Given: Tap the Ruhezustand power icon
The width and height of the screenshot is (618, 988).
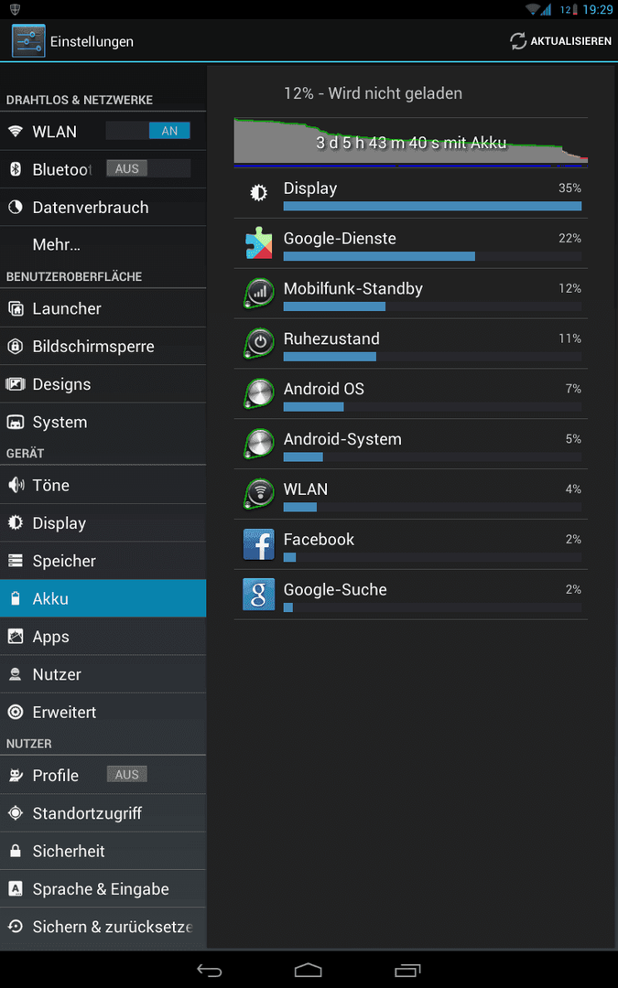Looking at the screenshot, I should 258,343.
